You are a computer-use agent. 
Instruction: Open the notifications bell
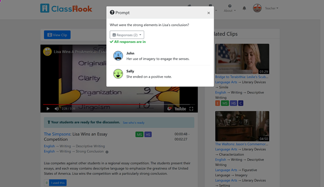(244, 8)
